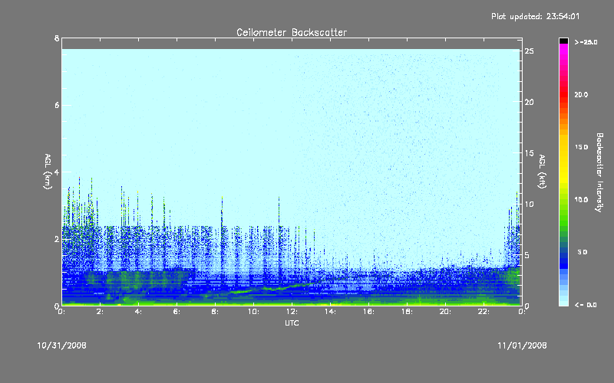The width and height of the screenshot is (614, 383).
Task: Click the 8 km tick label on left axis
Action: (57, 38)
